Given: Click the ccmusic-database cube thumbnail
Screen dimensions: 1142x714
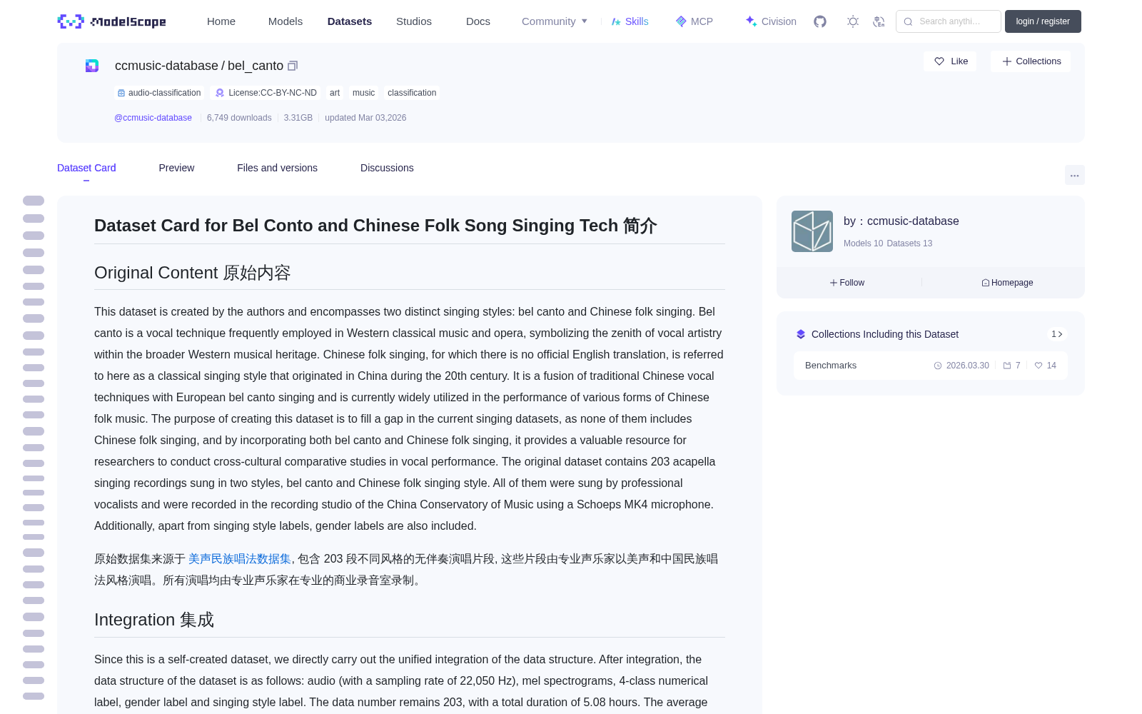Looking at the screenshot, I should 812,231.
